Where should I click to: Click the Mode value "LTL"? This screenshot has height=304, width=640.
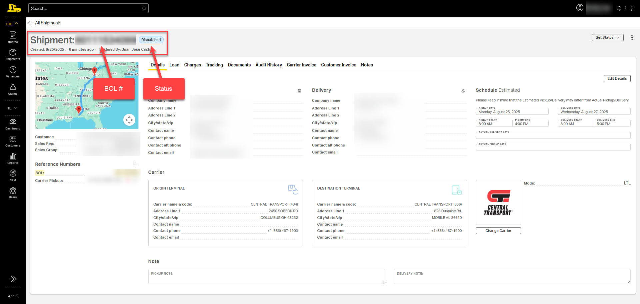tap(627, 183)
